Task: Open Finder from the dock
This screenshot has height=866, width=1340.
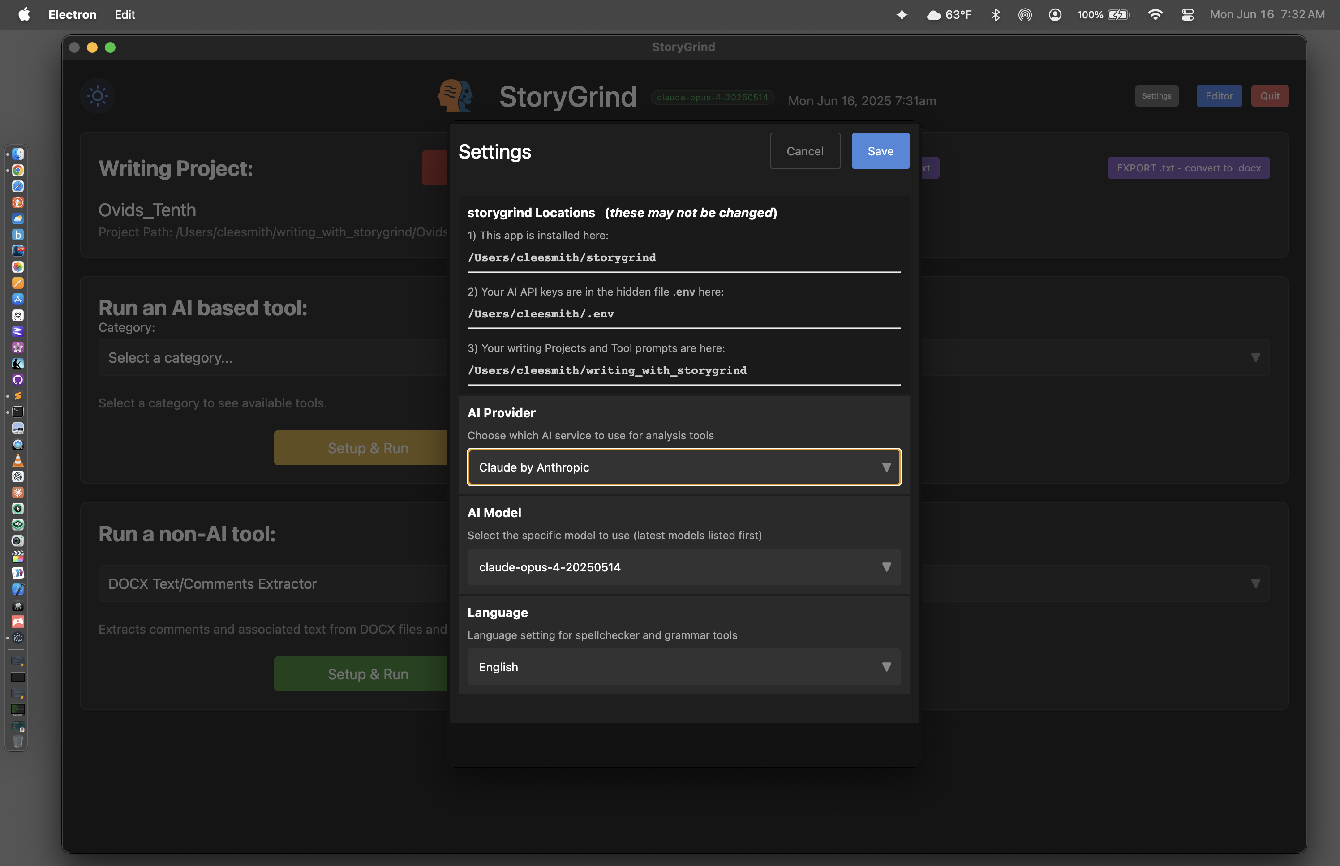Action: coord(18,154)
